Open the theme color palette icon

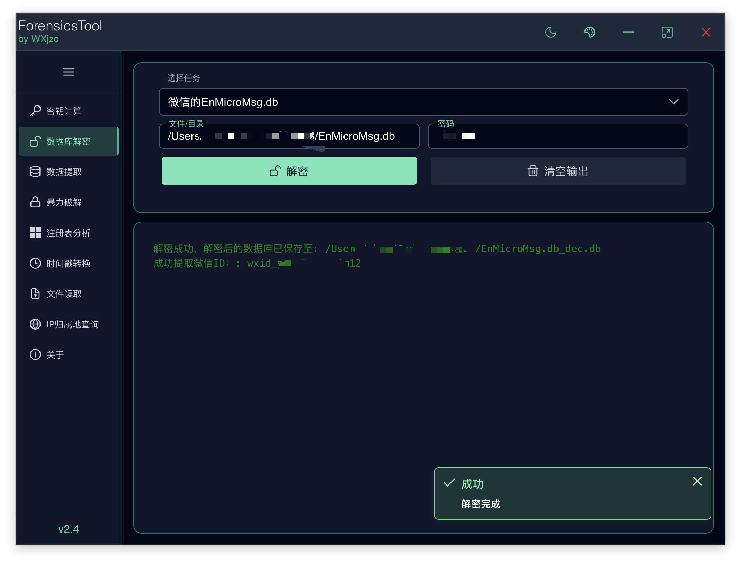coord(589,32)
